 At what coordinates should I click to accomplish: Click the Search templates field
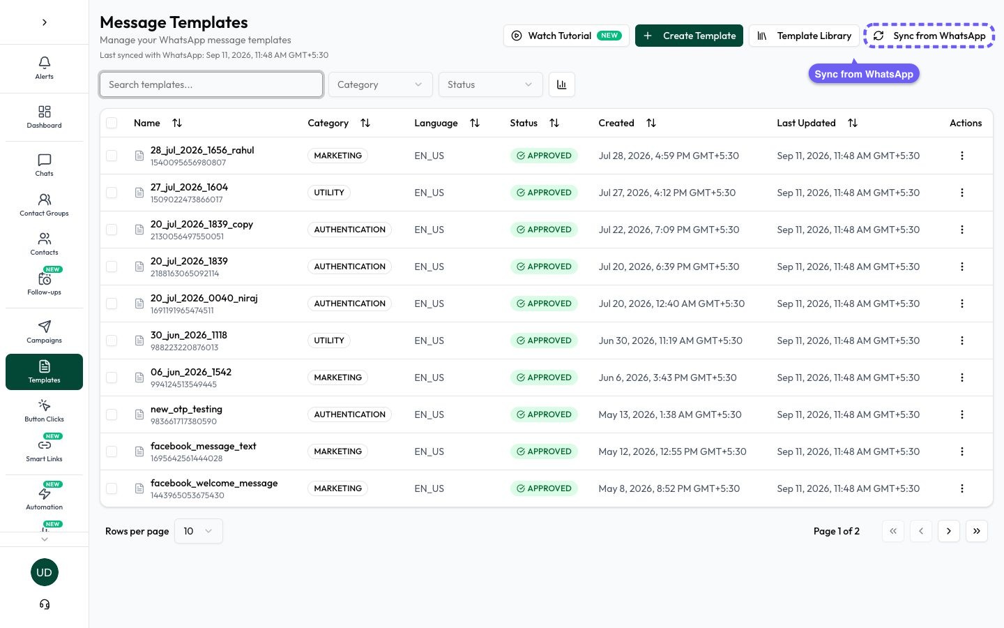[x=211, y=84]
